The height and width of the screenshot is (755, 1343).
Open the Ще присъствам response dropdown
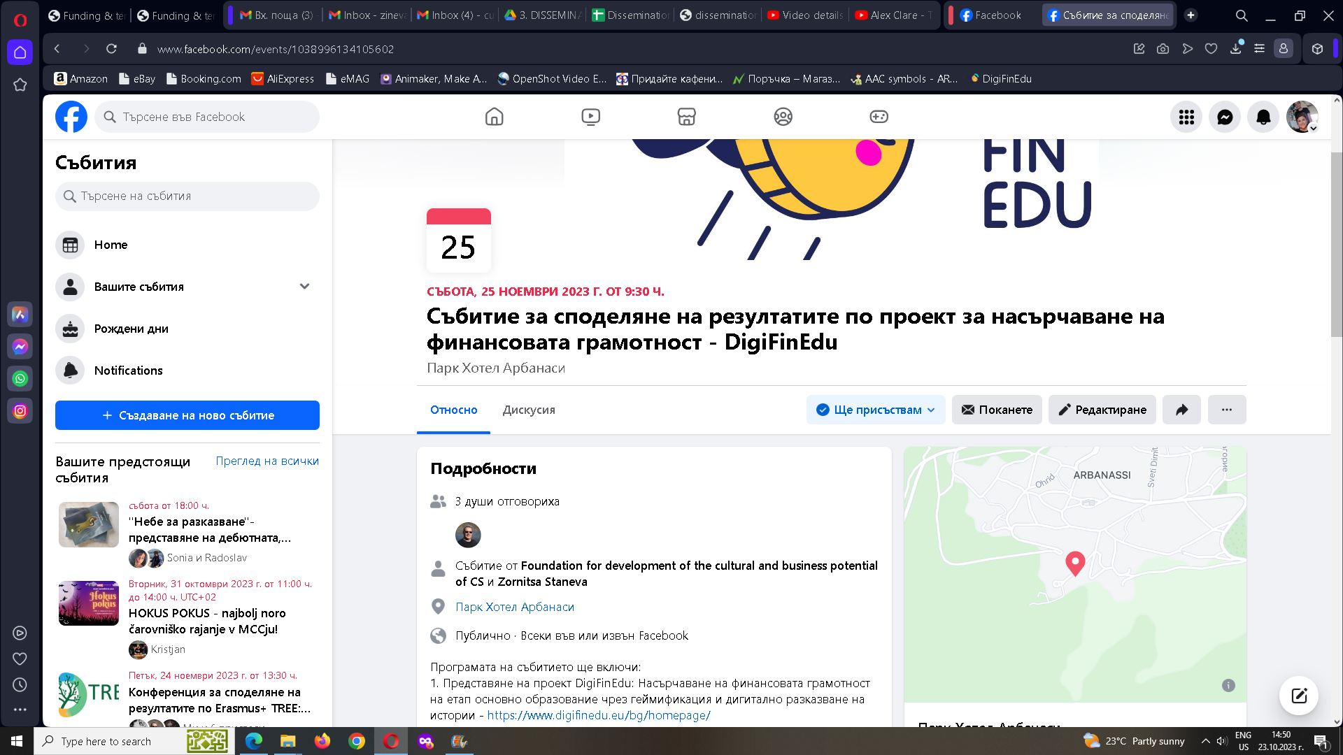876,410
